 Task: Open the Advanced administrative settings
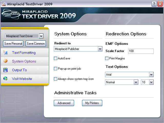tap(64, 103)
